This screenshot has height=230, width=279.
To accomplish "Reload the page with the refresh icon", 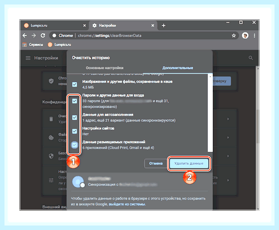I will pos(43,35).
